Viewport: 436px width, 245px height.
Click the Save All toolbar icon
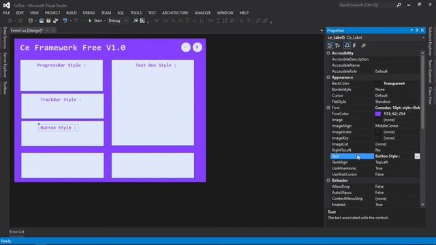(x=55, y=20)
